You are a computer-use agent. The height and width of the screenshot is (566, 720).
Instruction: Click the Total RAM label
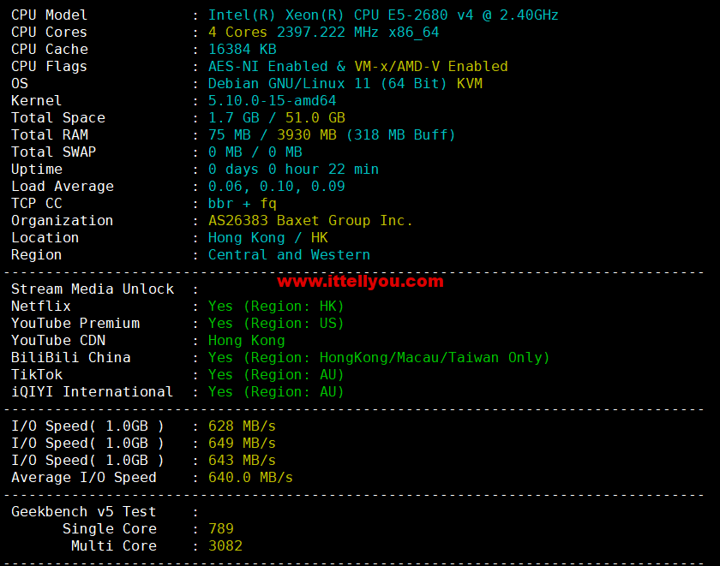(50, 135)
